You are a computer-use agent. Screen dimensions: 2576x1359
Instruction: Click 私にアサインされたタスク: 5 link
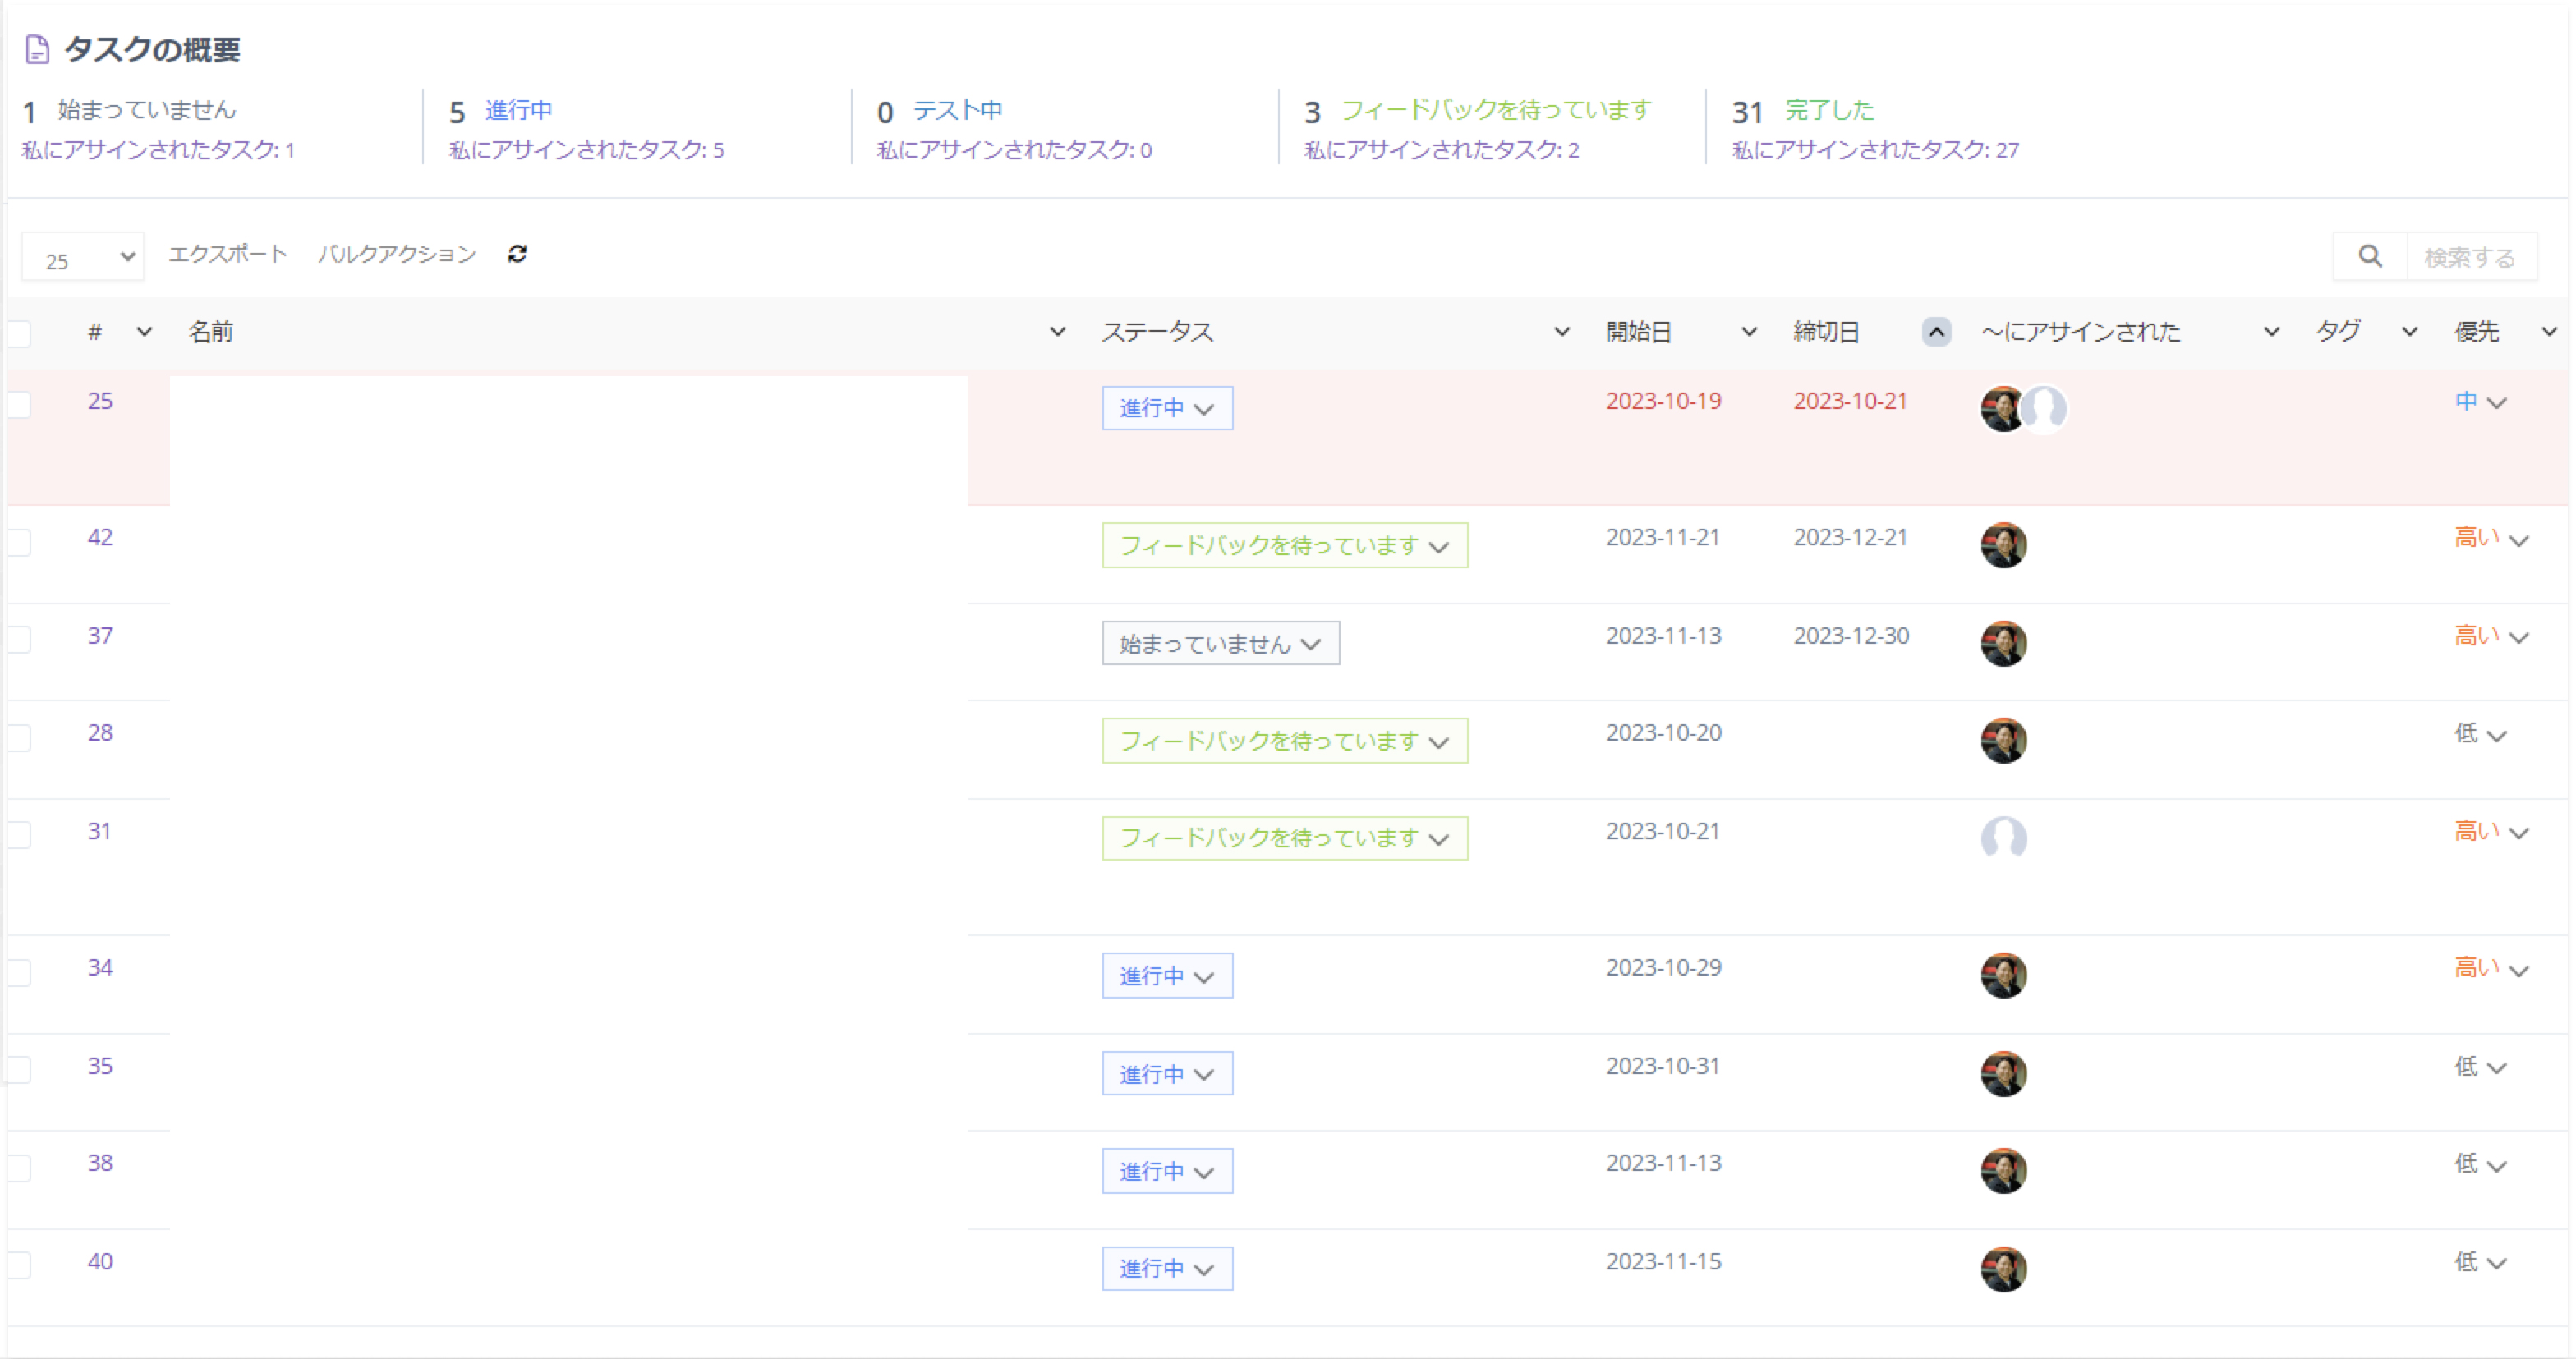point(586,150)
